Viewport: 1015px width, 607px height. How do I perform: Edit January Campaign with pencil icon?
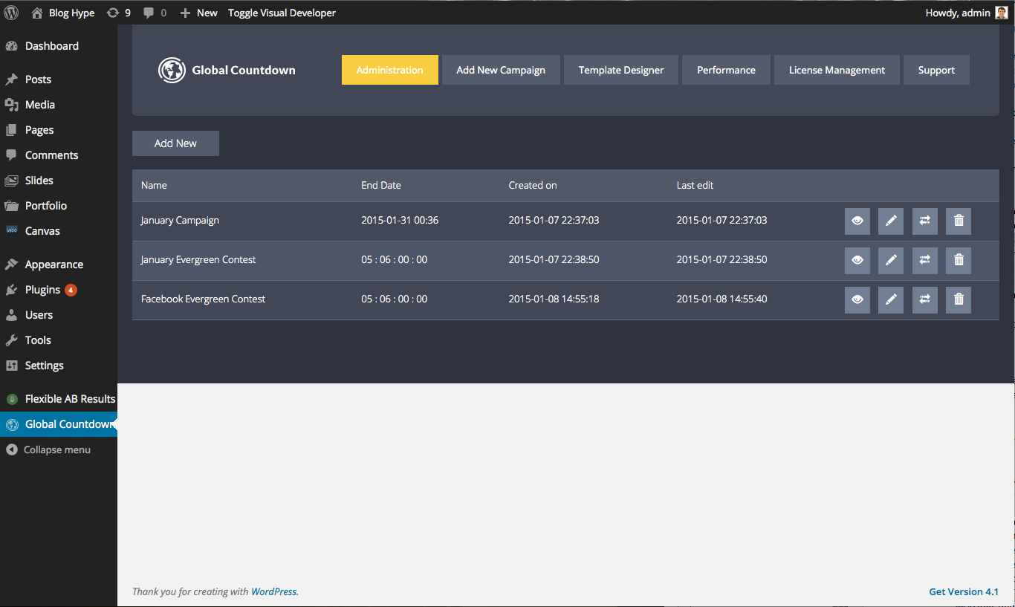(x=891, y=221)
